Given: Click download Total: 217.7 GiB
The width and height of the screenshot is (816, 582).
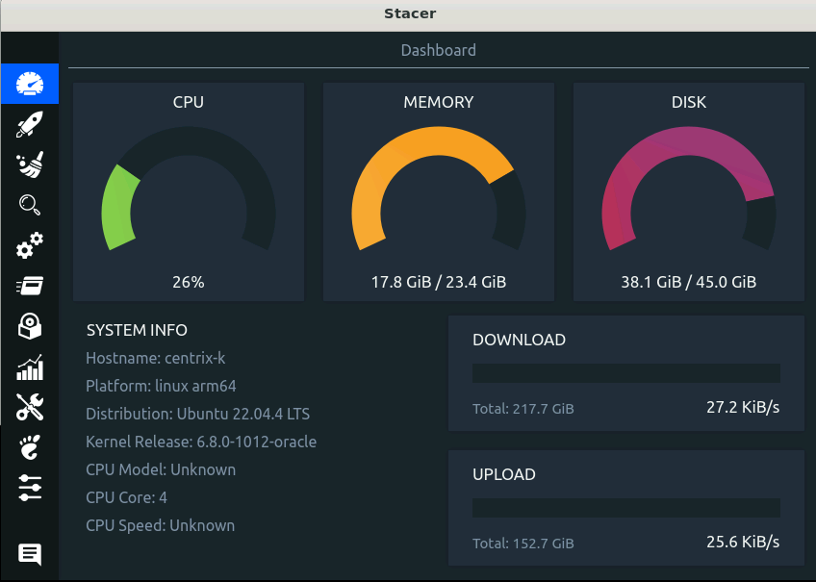Looking at the screenshot, I should point(523,409).
